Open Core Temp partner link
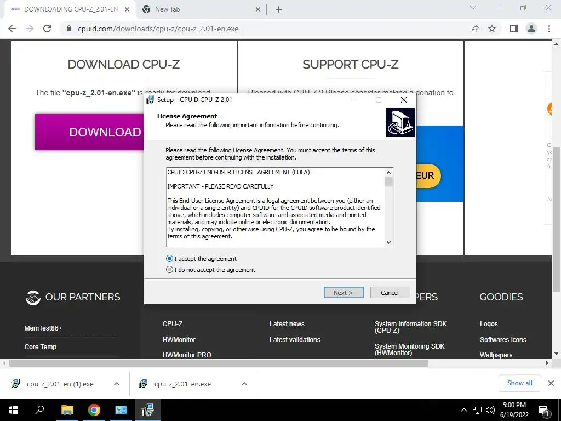This screenshot has height=421, width=561. click(41, 346)
